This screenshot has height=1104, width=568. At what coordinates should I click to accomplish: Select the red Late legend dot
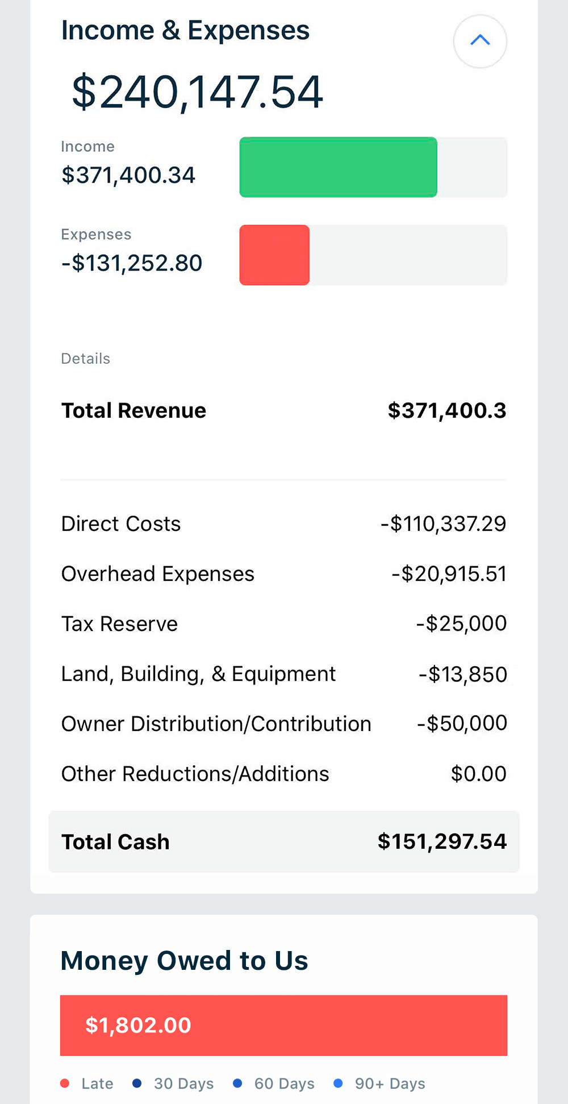(65, 1084)
